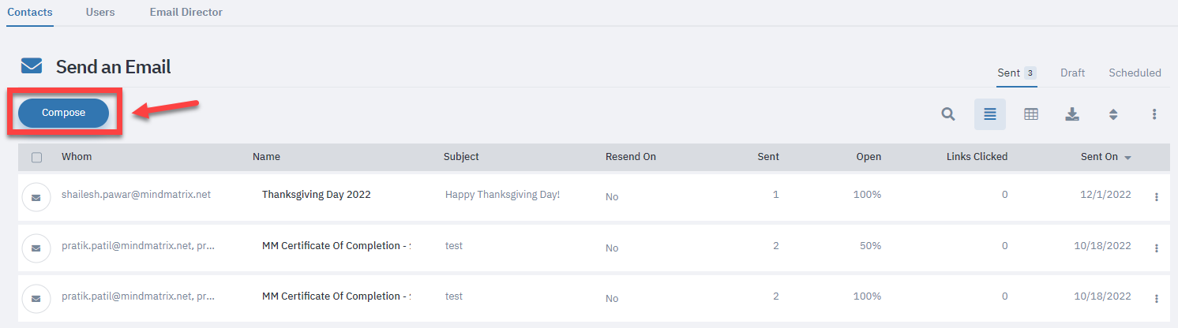Open row menu for 50% open email
Viewport: 1178px width, 328px height.
point(1157,248)
